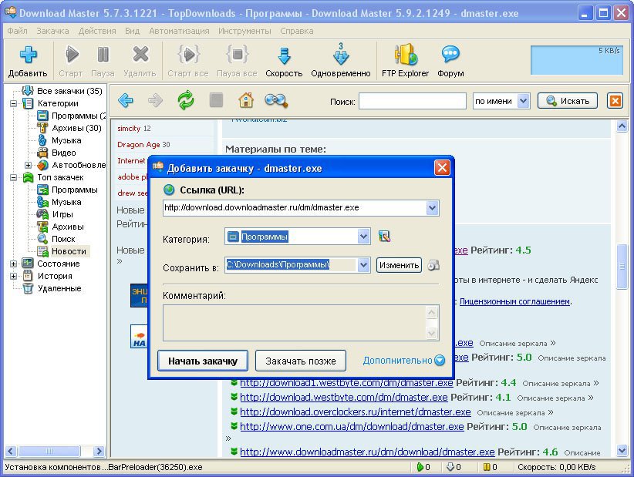
Task: Open the Ссылка (URL) dropdown list
Action: (432, 208)
